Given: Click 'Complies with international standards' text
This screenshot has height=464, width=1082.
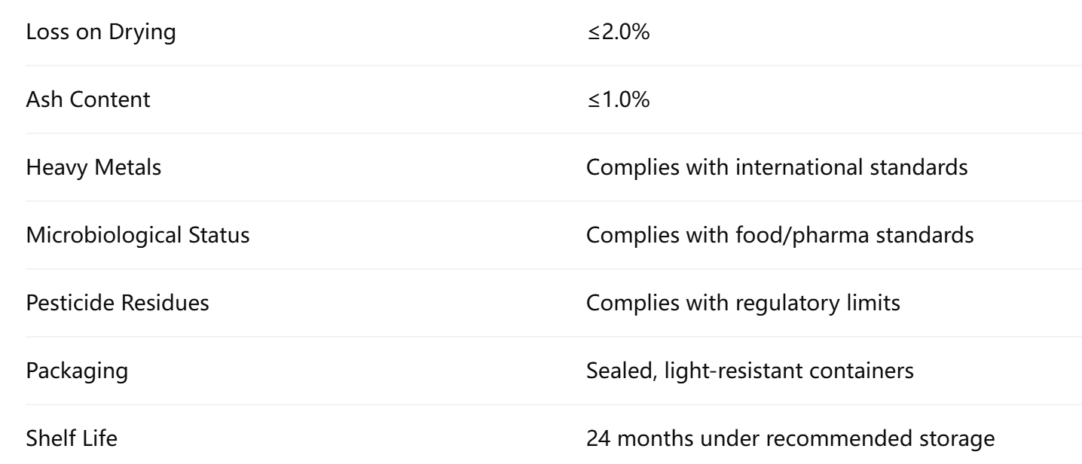Looking at the screenshot, I should pyautogui.click(x=777, y=167).
